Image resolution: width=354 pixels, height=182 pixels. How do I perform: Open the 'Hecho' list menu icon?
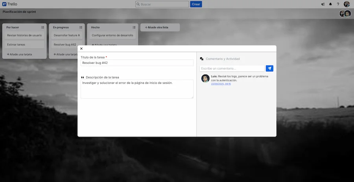[x=134, y=27]
